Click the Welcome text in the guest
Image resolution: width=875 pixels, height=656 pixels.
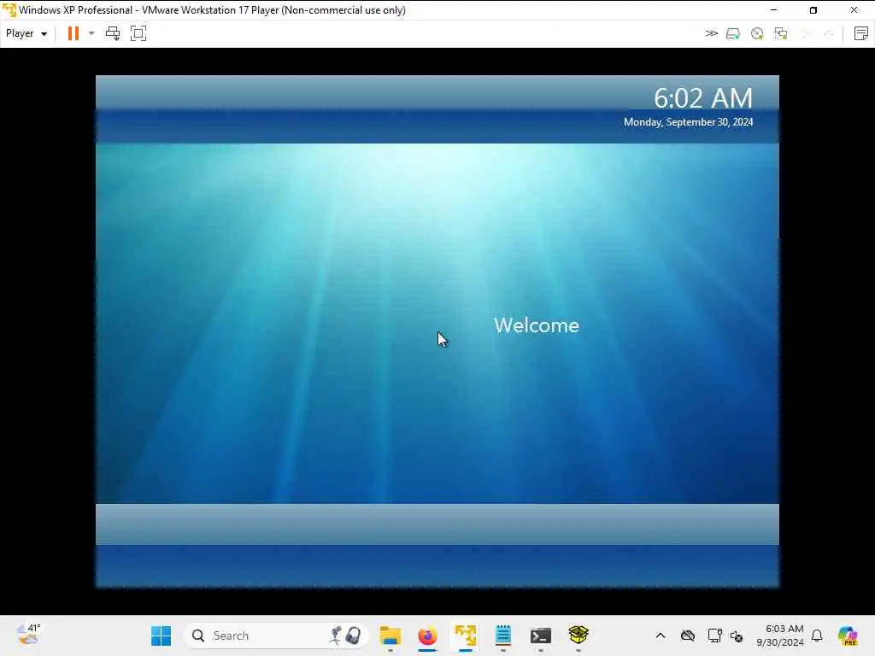(x=537, y=325)
